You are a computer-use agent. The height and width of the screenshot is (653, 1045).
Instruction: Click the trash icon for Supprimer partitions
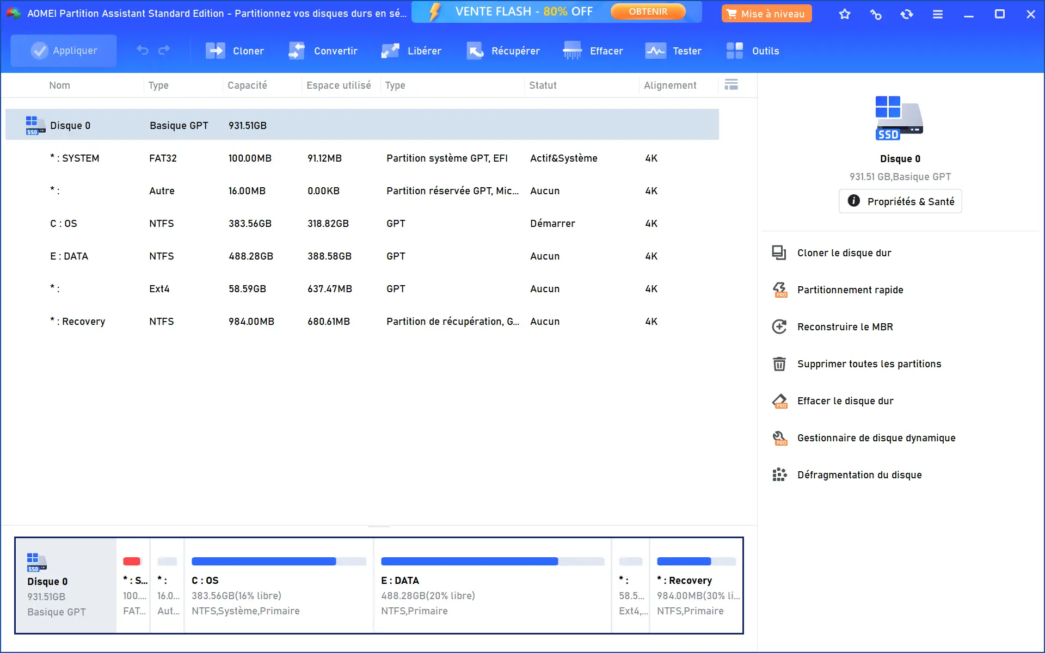(x=779, y=364)
